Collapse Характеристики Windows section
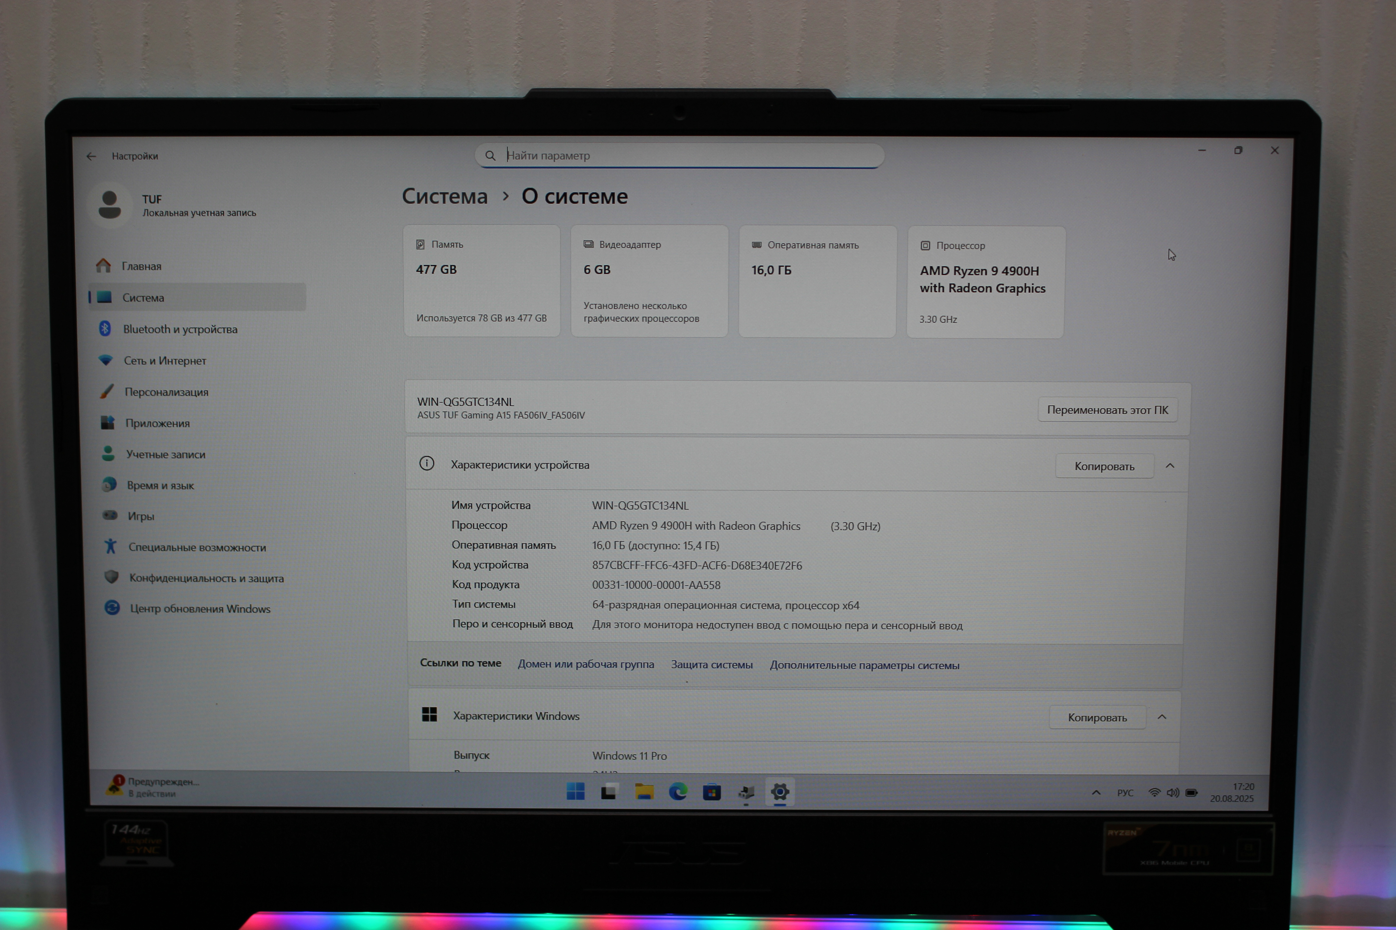 pos(1161,717)
